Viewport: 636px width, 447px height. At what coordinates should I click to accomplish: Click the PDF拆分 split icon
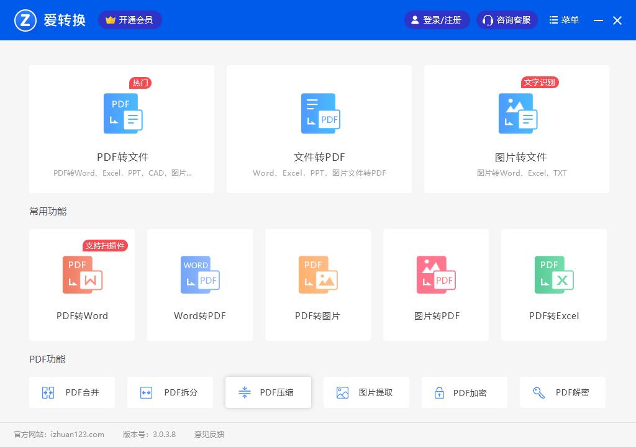[x=146, y=392]
